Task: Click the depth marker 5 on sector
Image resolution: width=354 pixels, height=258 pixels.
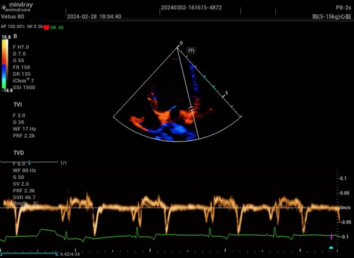Action: click(x=226, y=93)
